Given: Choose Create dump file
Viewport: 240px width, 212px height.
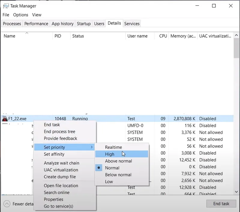Looking at the screenshot, I should pos(64,177).
